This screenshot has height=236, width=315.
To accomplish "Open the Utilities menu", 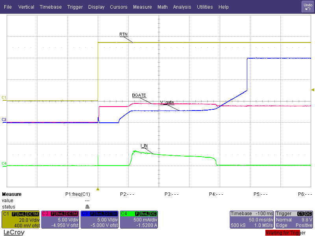I will (x=205, y=7).
